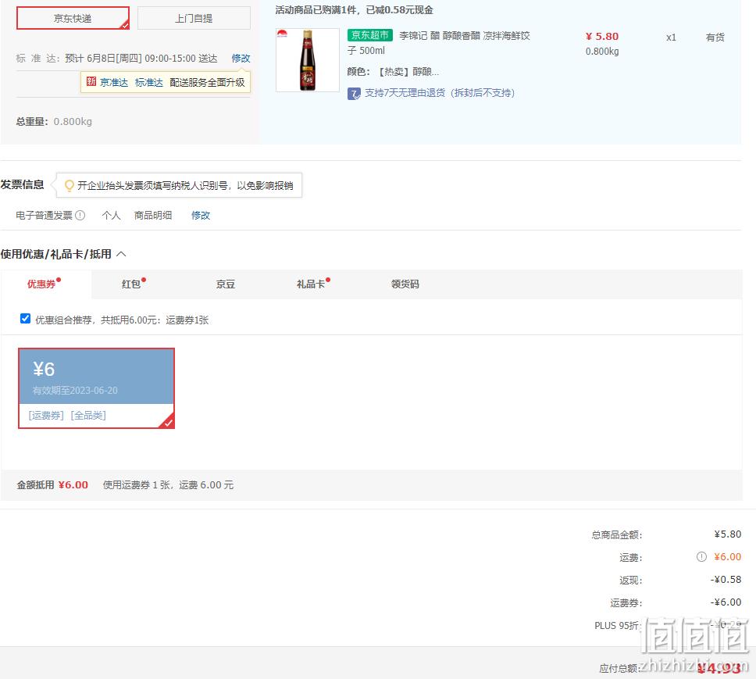The width and height of the screenshot is (756, 679).
Task: Collapse 使用优惠/礼品卡/抵用 section chevron
Action: click(122, 254)
